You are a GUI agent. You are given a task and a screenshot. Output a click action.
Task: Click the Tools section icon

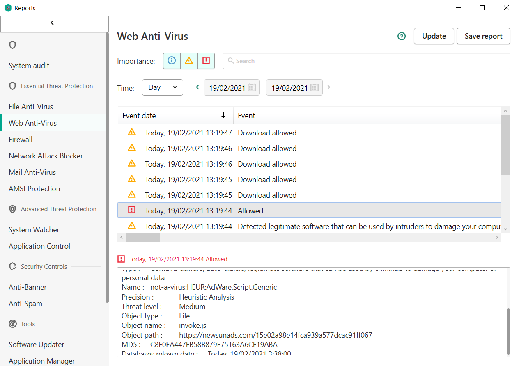coord(13,324)
